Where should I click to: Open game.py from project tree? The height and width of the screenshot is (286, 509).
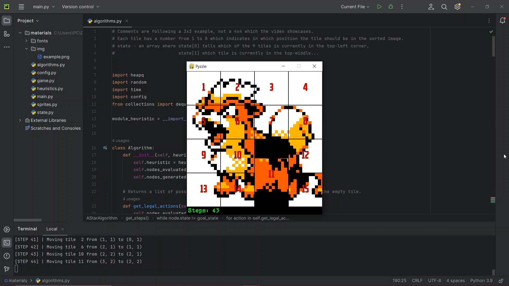(43, 81)
